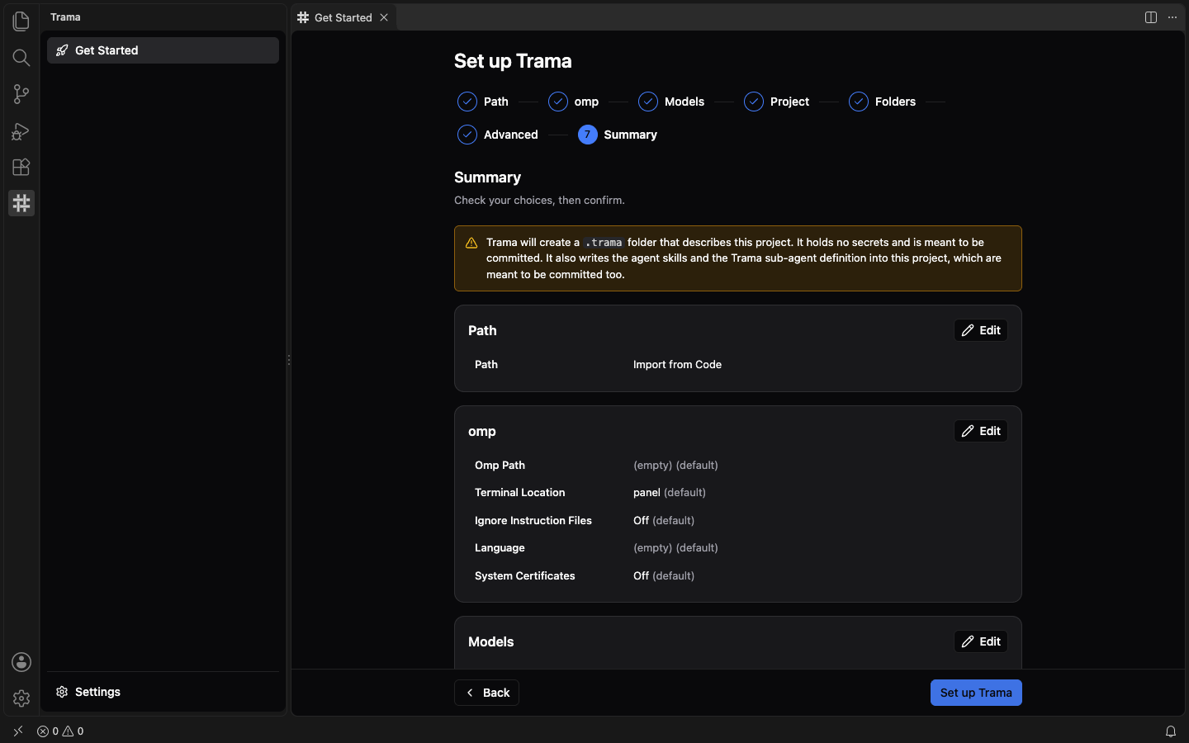
Task: Click the 'Ignore Instruction Files' label
Action: [533, 520]
